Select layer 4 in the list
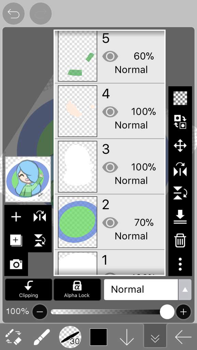Image resolution: width=197 pixels, height=350 pixels. (x=109, y=111)
